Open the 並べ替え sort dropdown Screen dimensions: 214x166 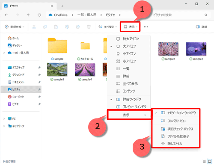click(x=108, y=27)
